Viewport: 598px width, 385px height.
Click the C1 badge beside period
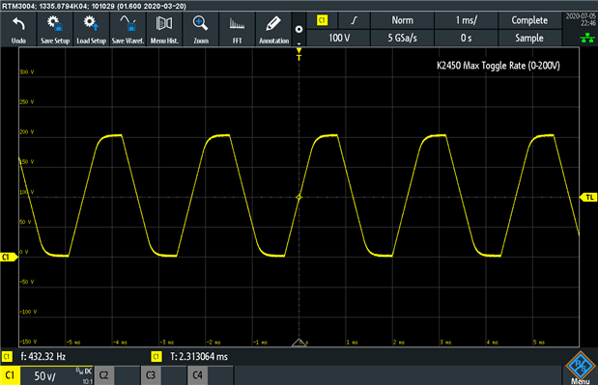[x=157, y=357]
